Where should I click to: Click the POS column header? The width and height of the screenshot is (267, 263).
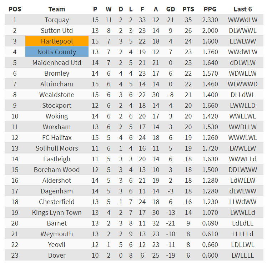pos(15,9)
